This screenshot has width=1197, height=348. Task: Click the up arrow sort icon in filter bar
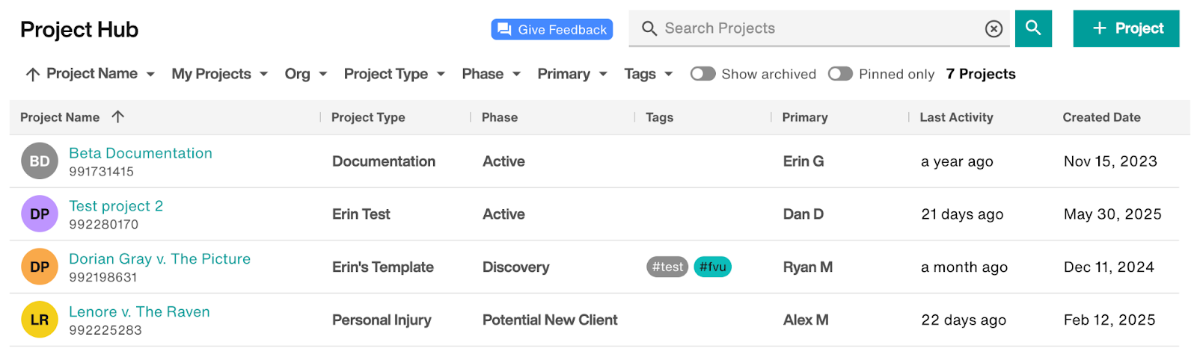click(32, 74)
